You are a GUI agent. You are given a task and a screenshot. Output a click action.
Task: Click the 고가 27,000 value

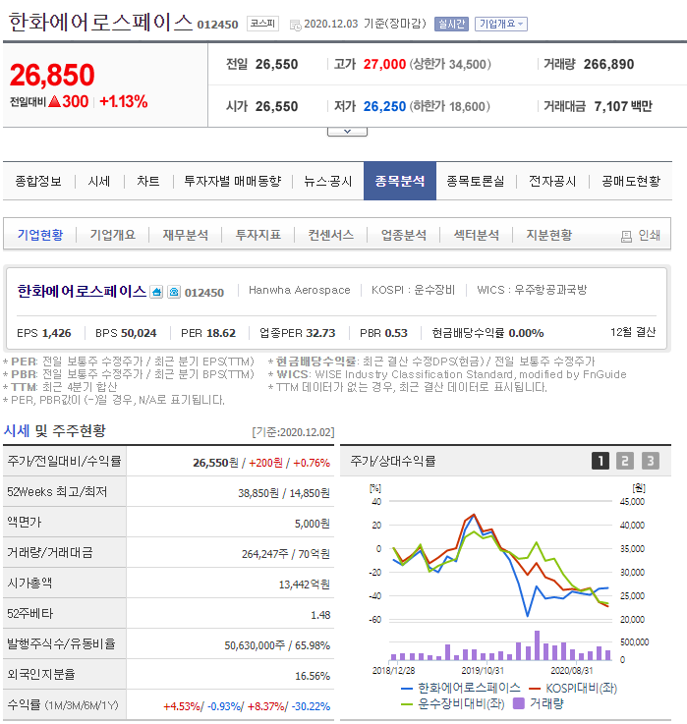(x=384, y=64)
